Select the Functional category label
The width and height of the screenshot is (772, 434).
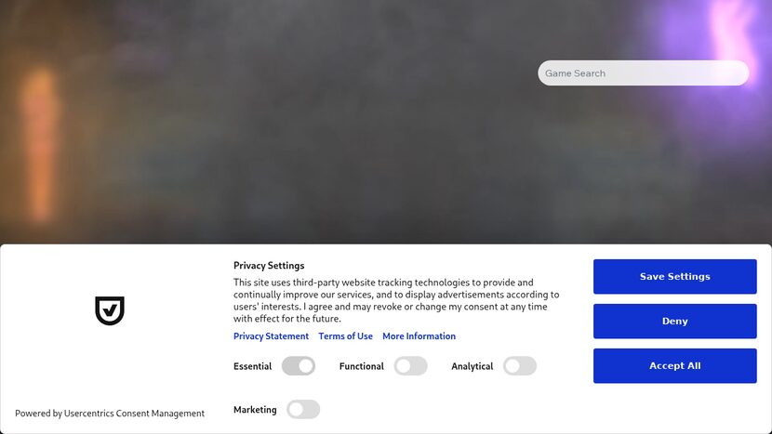coord(361,366)
